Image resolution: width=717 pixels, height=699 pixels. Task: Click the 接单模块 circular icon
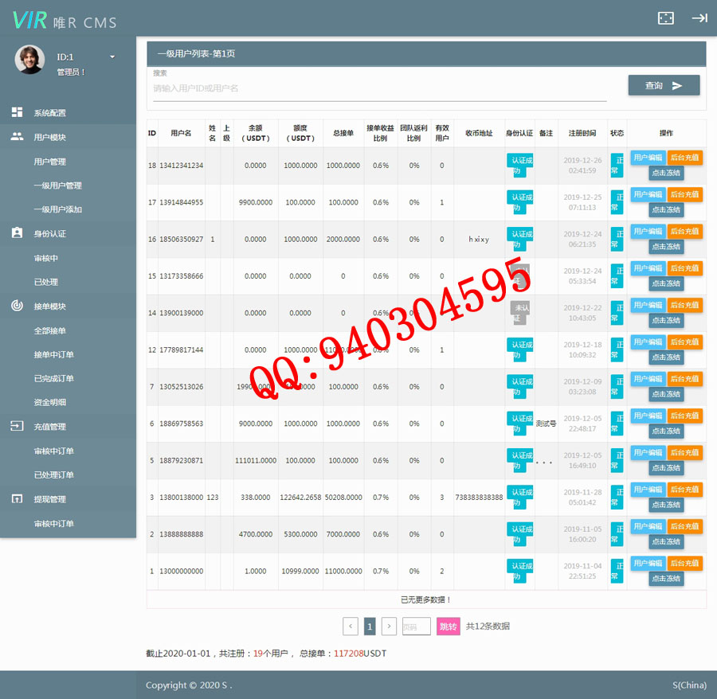click(x=17, y=306)
